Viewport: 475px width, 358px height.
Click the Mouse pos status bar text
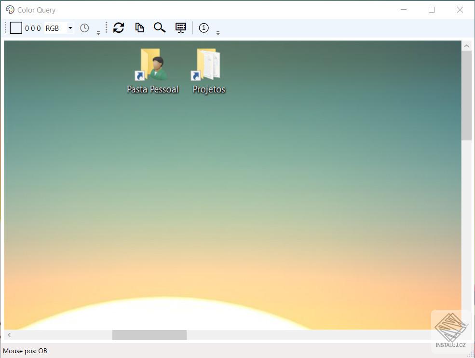click(x=25, y=351)
